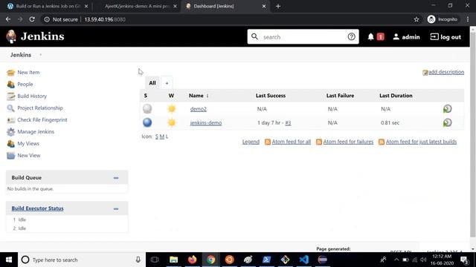Sort by Last Duration column
The image size is (476, 267).
pos(396,96)
